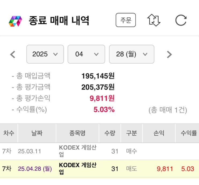Go to previous date with left arrow
Image resolution: width=199 pixels, height=185 pixels.
coord(13,55)
